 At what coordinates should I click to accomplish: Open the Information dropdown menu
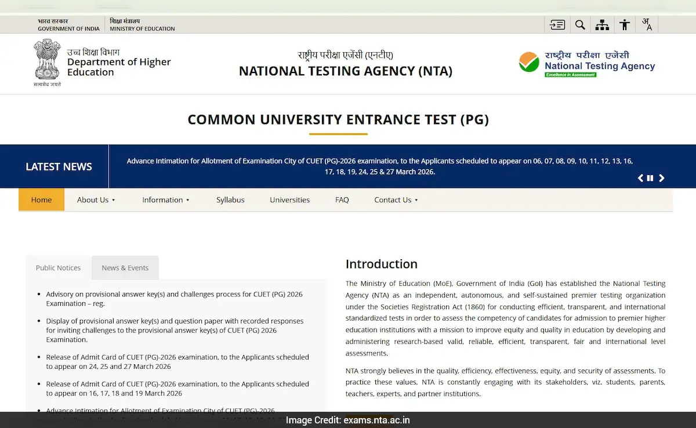[x=165, y=200]
